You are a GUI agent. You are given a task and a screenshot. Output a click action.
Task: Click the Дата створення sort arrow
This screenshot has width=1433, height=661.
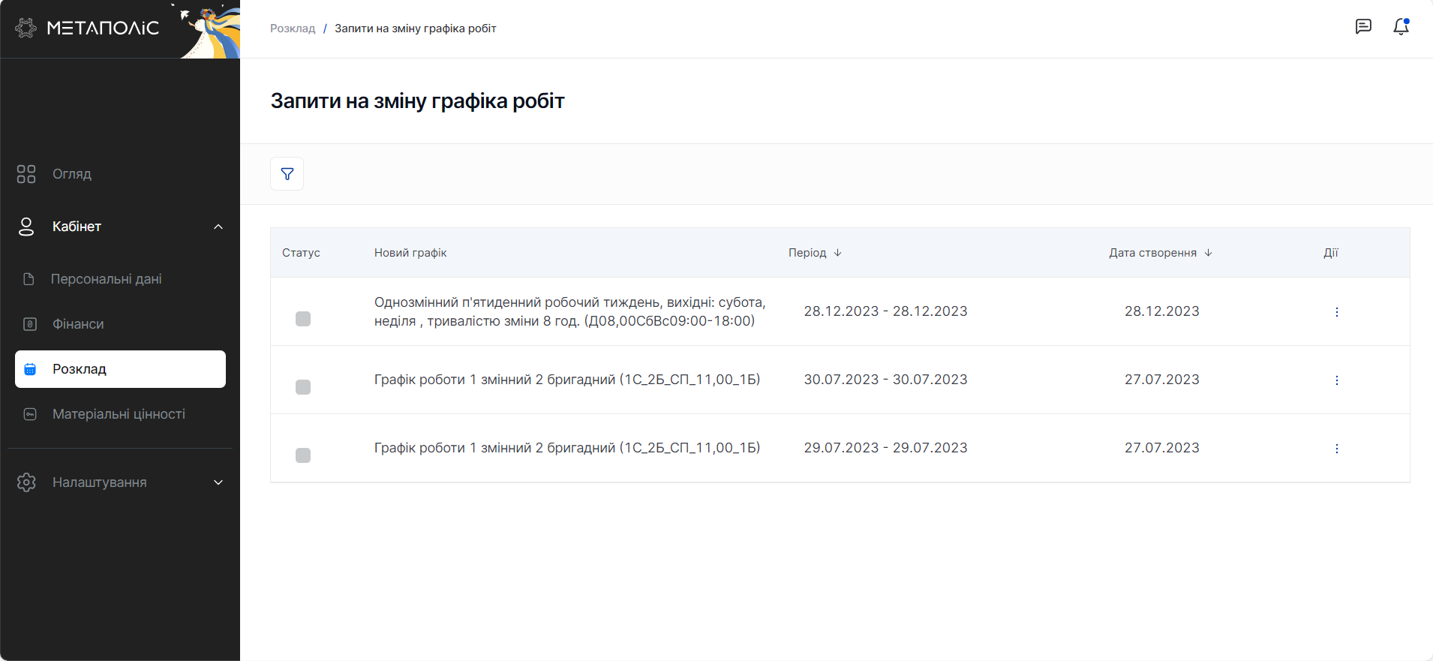[x=1208, y=253]
